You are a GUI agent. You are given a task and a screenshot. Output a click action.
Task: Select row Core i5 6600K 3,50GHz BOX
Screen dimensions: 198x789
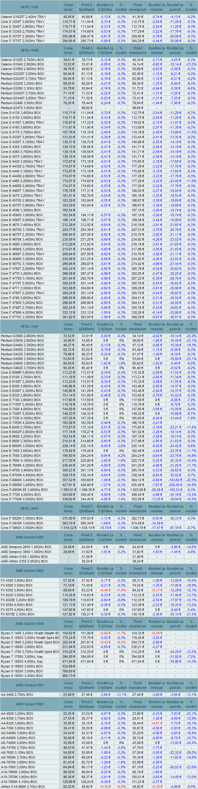(99, 446)
